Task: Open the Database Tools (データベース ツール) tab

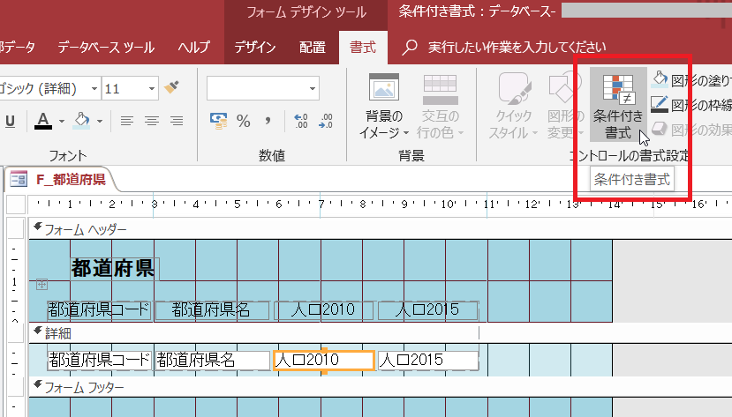Action: pyautogui.click(x=106, y=47)
